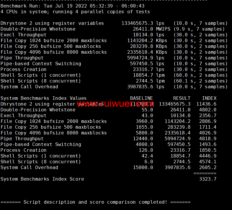Click the Pipe-based Context Switching index 1493.6
Image resolution: width=232 pixels, height=210 pixels.
click(208, 145)
